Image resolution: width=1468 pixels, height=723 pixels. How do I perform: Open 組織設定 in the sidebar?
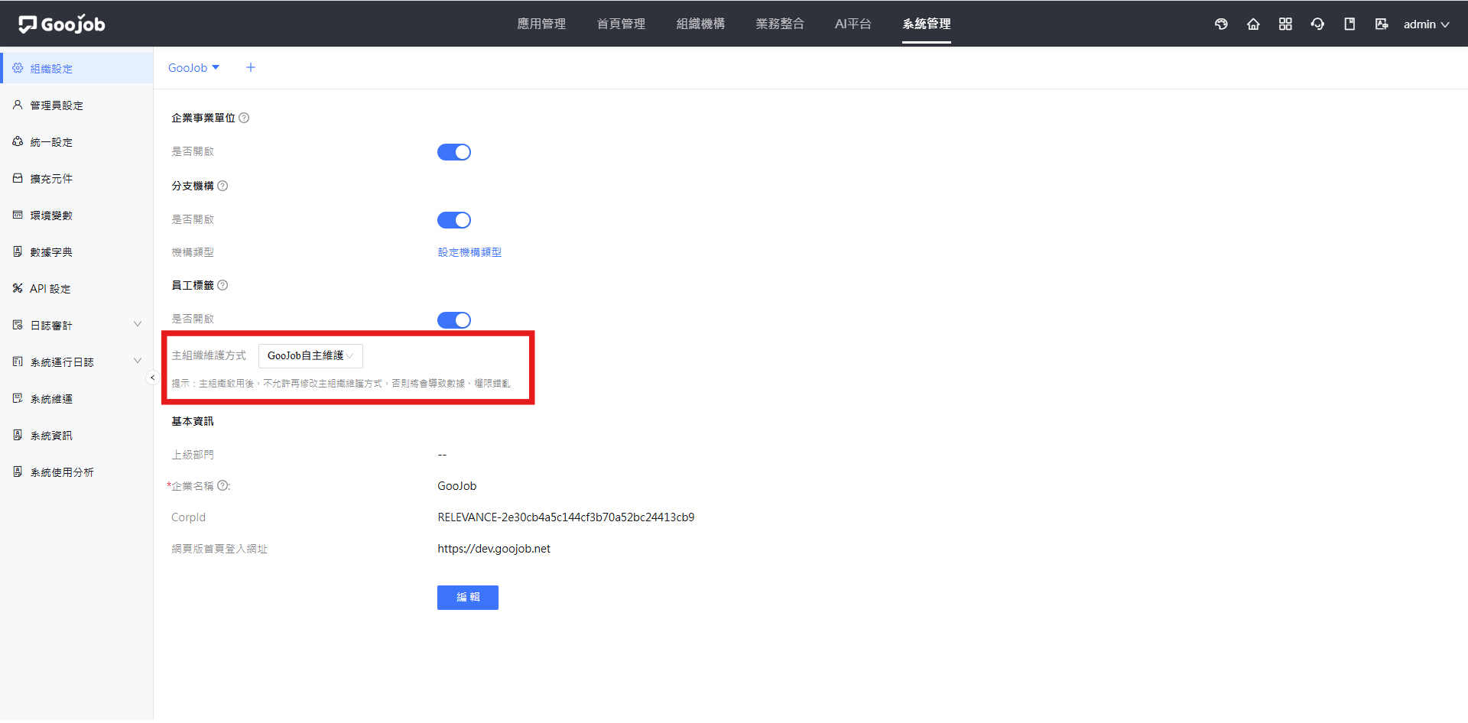pos(76,68)
